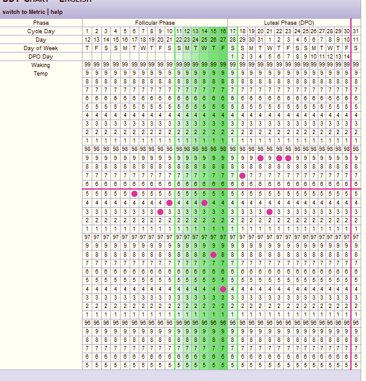Image resolution: width=366 pixels, height=381 pixels.
Task: Click the top '99' temperature cell for cycle day 30
Action: coord(347,65)
